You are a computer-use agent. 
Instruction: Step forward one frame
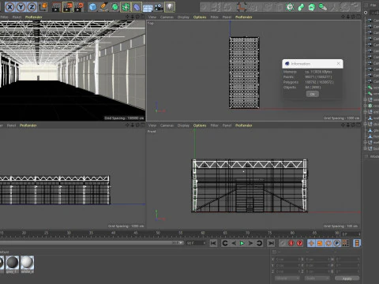click(250, 243)
